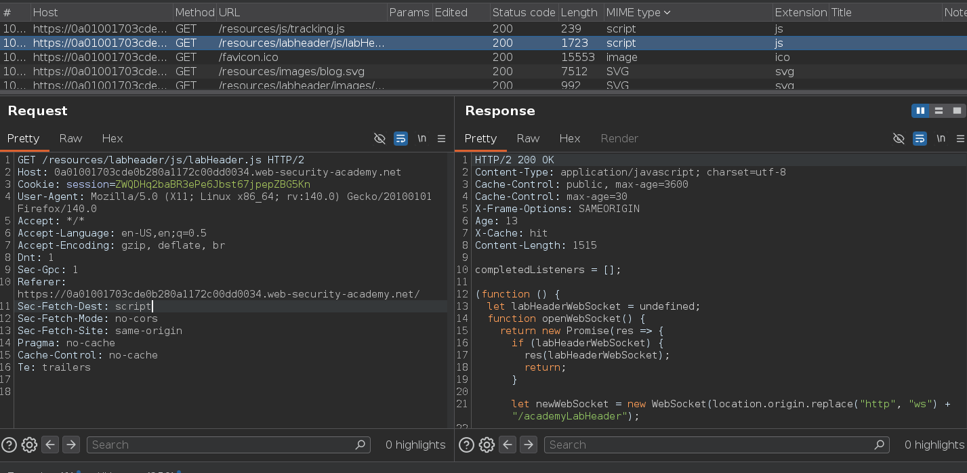Screen dimensions: 967x473
Task: Go to previous search match in Request
Action: pyautogui.click(x=50, y=445)
